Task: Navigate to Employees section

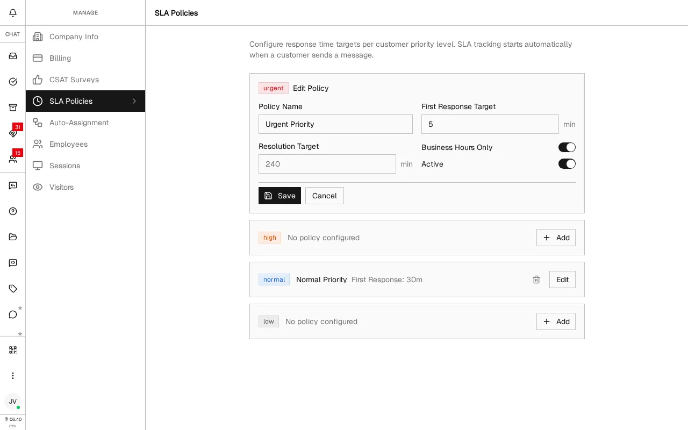Action: [68, 144]
